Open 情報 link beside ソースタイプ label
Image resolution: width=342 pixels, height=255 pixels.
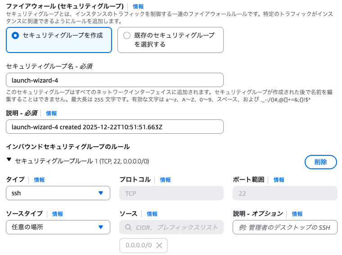coord(58,214)
